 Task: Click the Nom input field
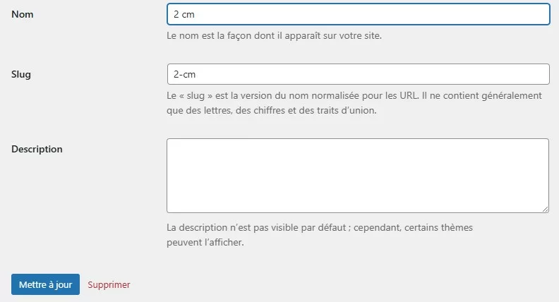tap(358, 15)
